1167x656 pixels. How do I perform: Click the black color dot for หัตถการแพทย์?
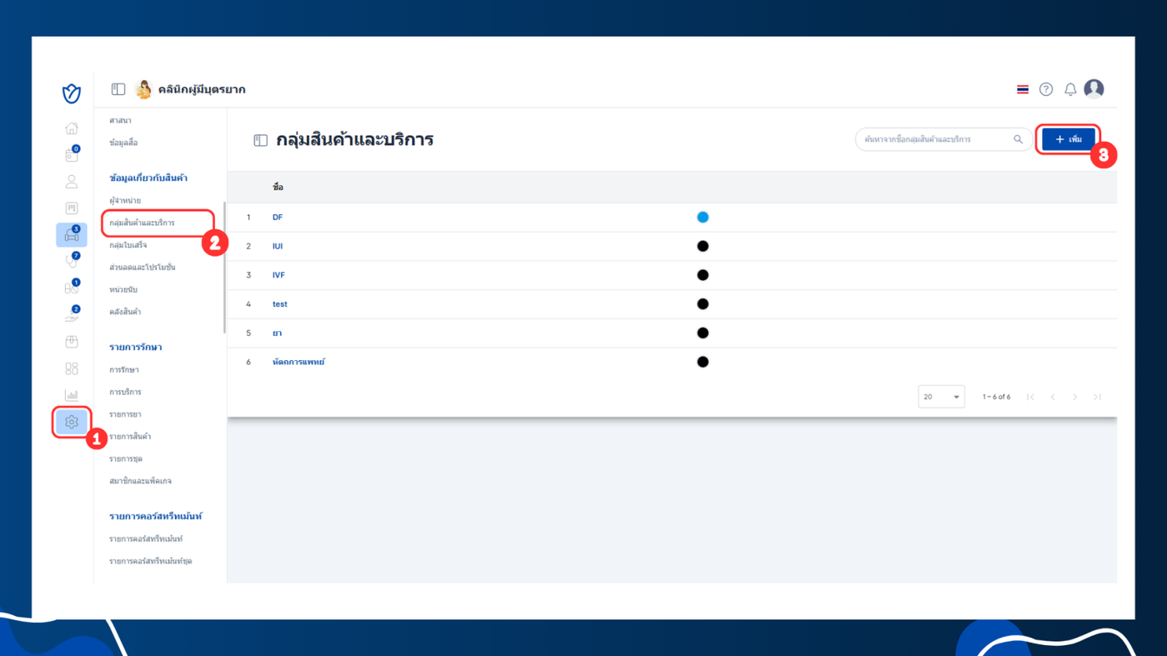(703, 363)
